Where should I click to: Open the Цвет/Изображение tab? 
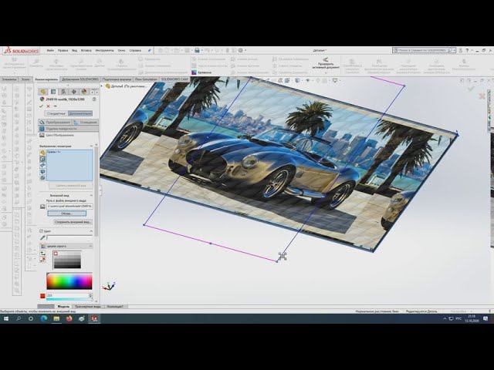(56, 136)
